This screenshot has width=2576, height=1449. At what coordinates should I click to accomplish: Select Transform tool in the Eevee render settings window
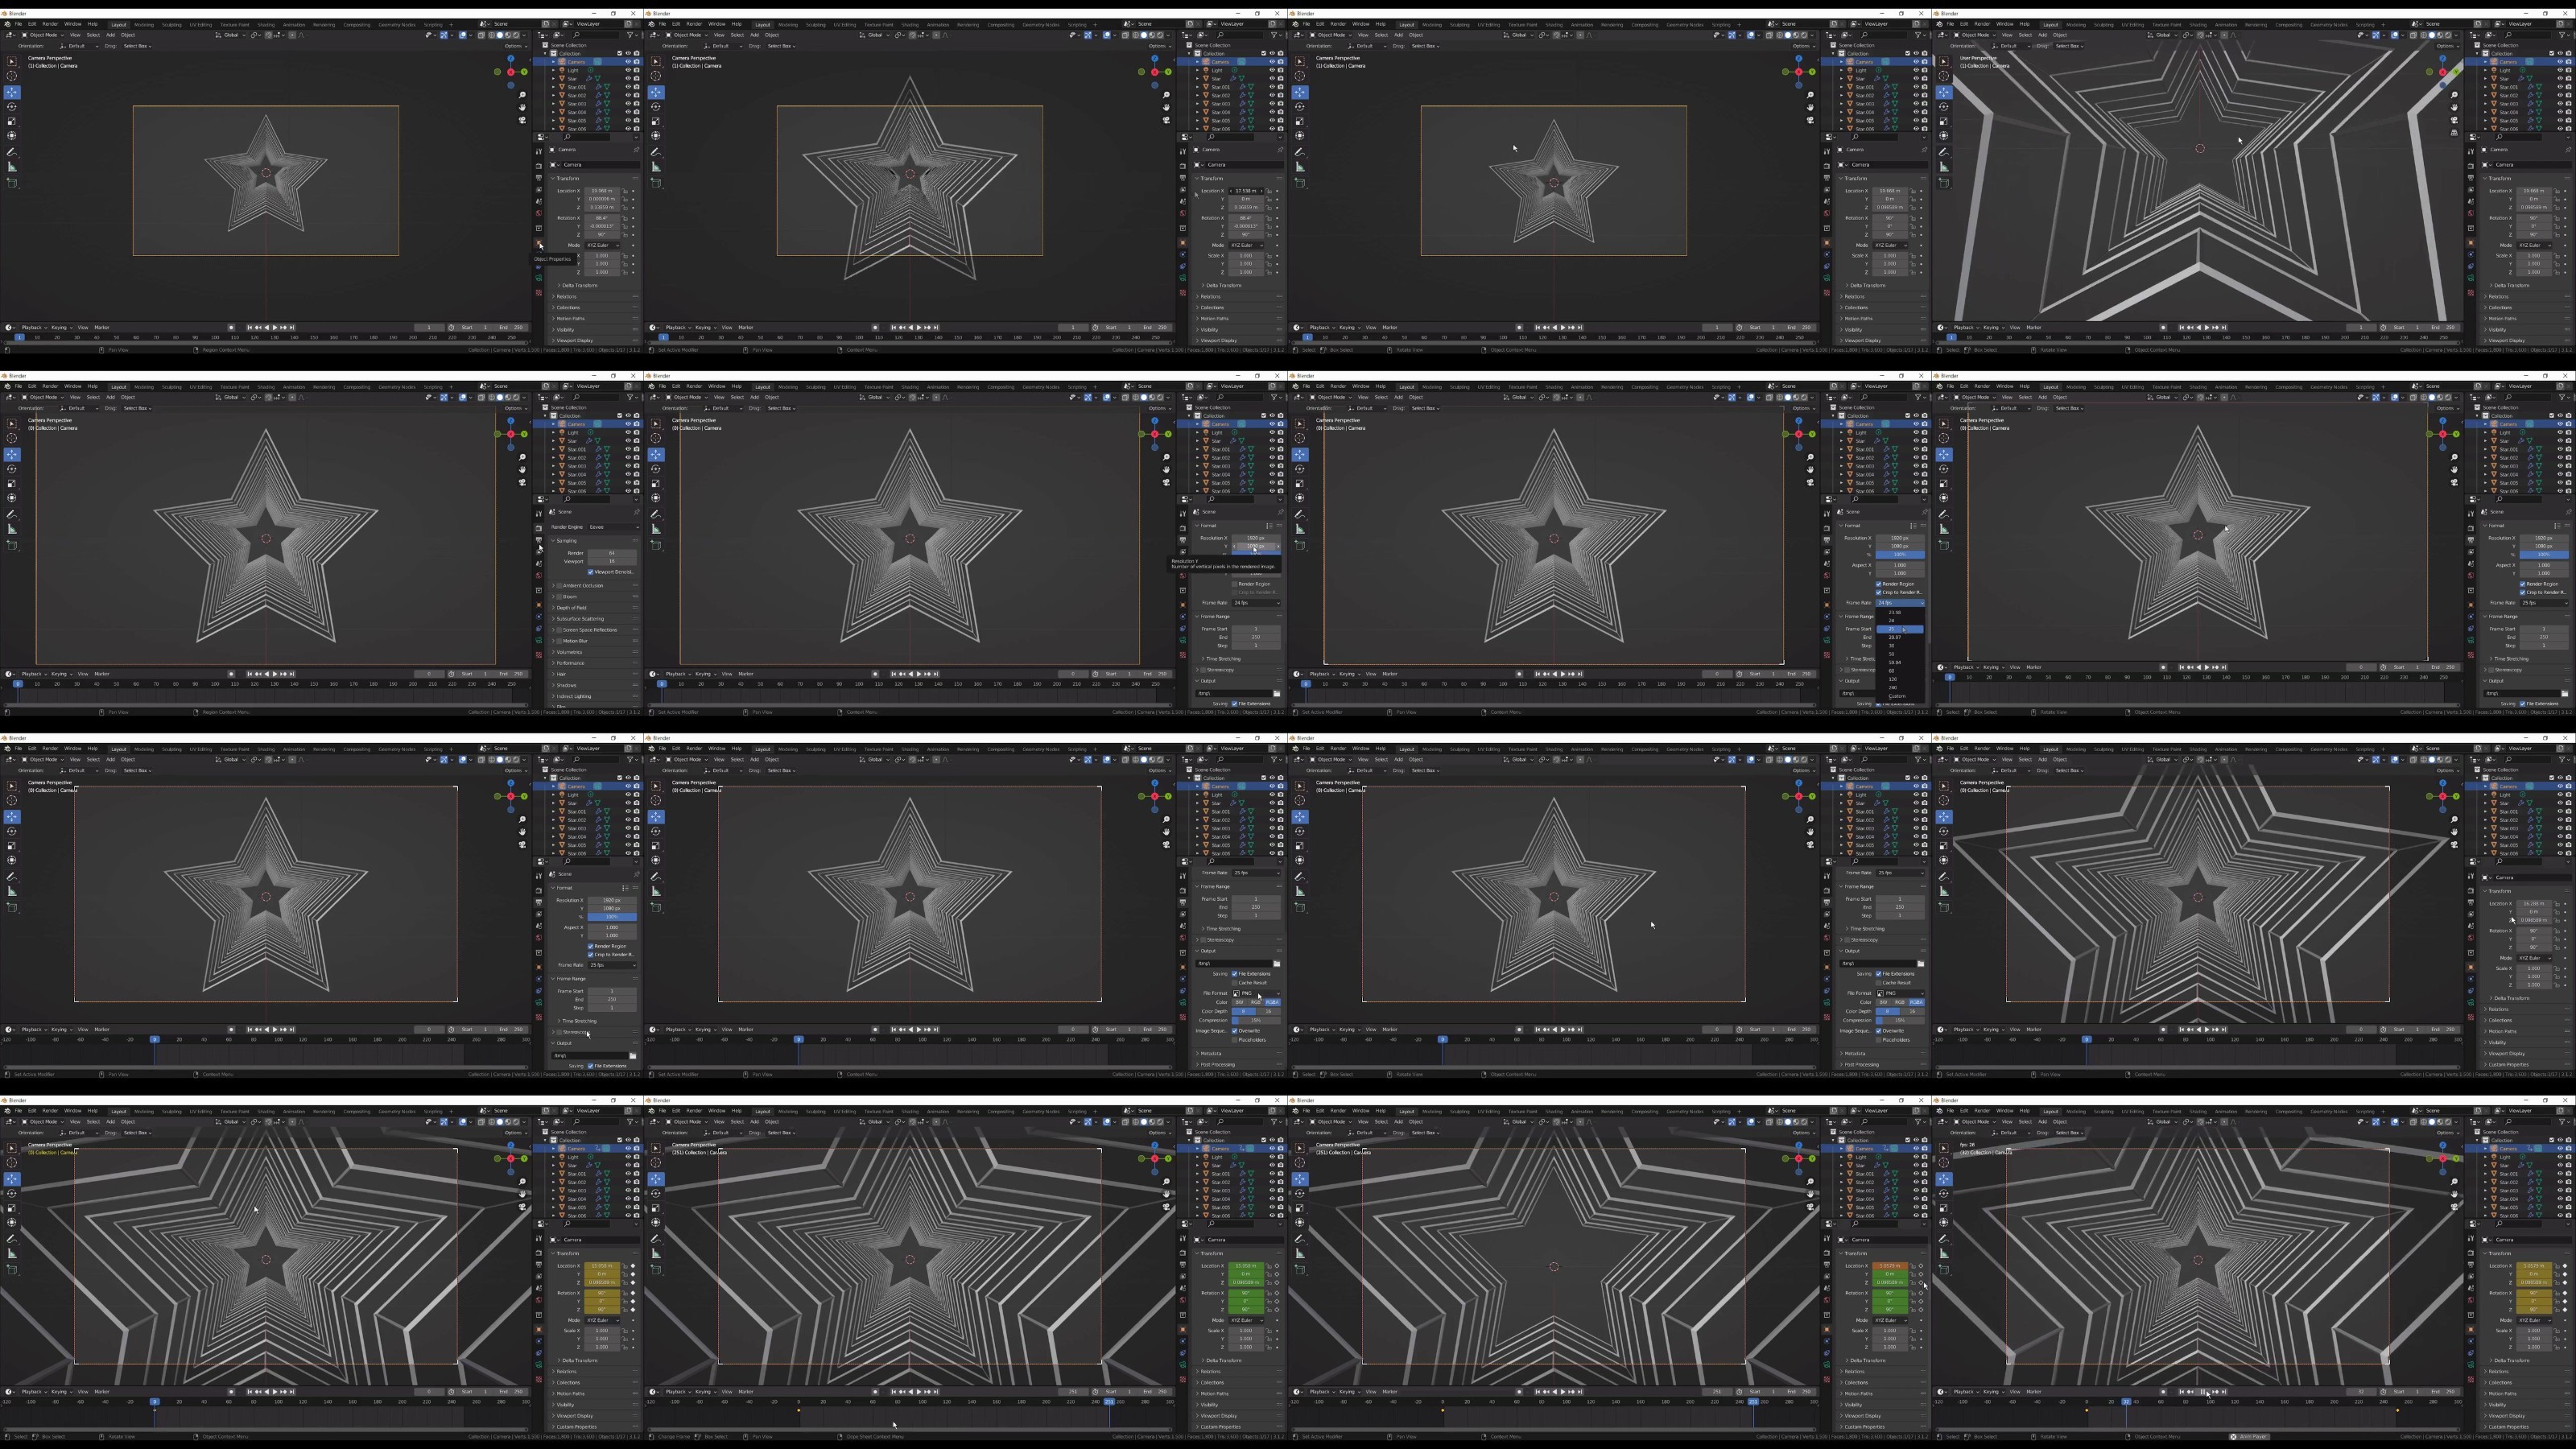(x=12, y=498)
